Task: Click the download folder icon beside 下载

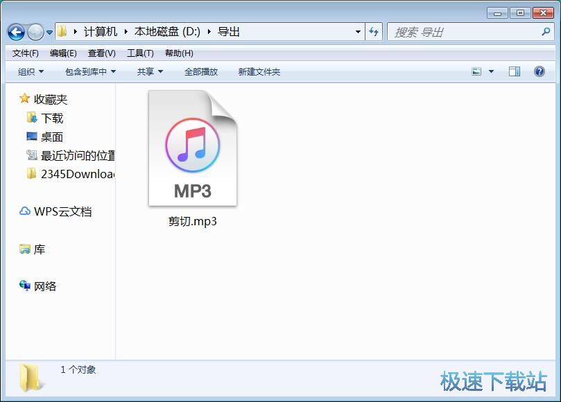Action: [32, 117]
